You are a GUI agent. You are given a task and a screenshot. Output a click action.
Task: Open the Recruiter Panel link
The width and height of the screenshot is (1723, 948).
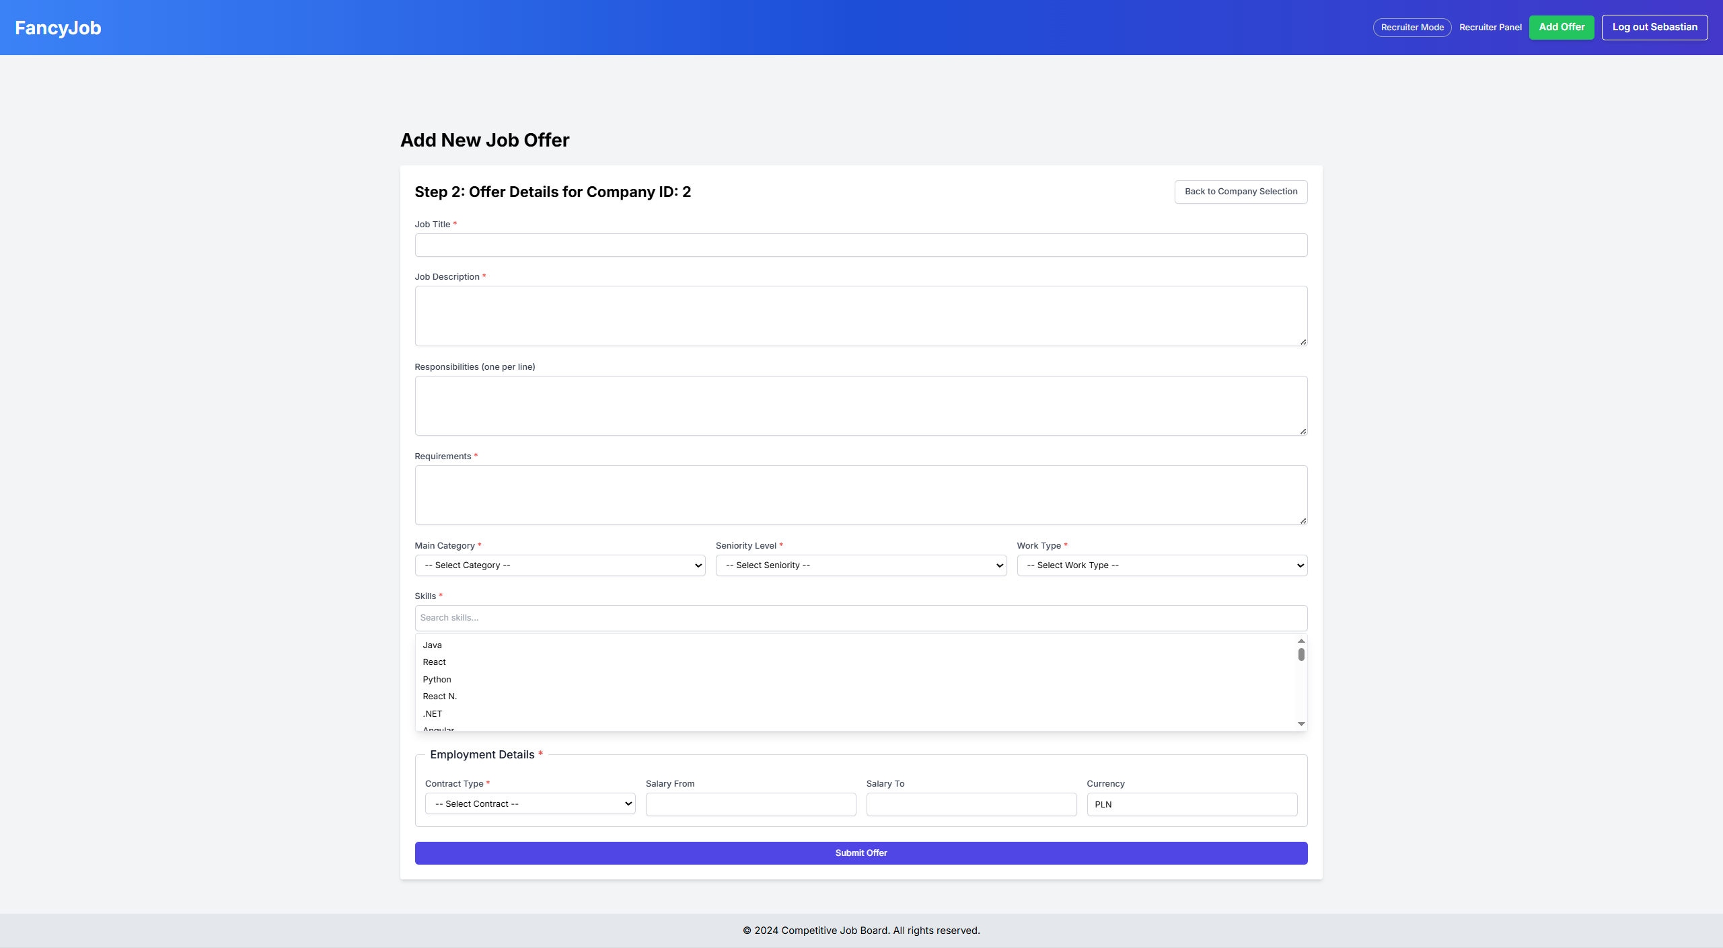[x=1490, y=28]
